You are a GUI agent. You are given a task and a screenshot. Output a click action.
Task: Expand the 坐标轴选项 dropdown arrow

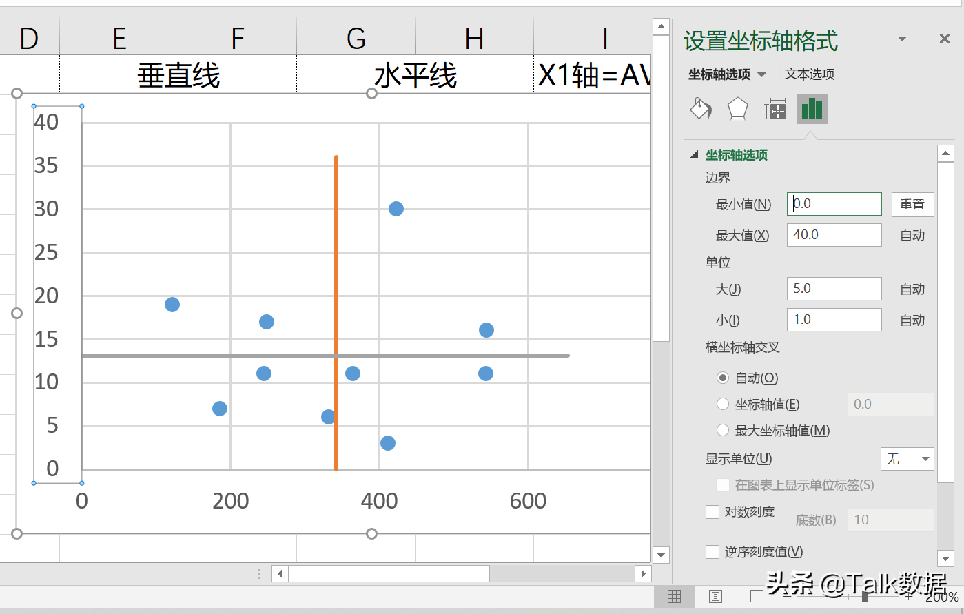tap(761, 74)
